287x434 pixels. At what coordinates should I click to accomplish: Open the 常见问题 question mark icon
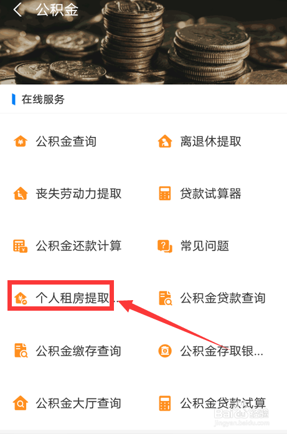(x=165, y=246)
